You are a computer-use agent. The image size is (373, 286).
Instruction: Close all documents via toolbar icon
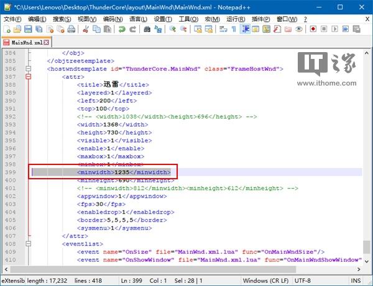pos(61,29)
